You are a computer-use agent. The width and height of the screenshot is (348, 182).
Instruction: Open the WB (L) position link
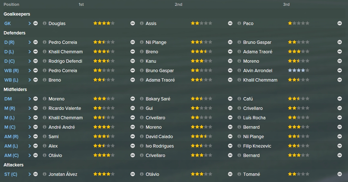[x=11, y=80]
